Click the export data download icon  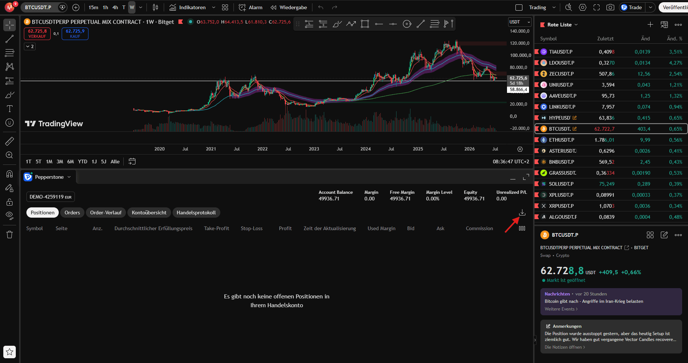click(522, 213)
